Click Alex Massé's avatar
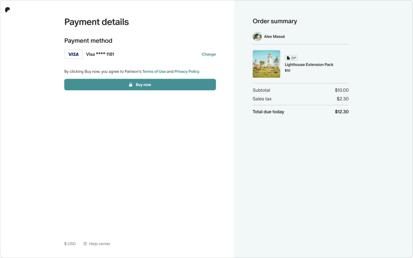Image resolution: width=413 pixels, height=258 pixels. pyautogui.click(x=257, y=37)
